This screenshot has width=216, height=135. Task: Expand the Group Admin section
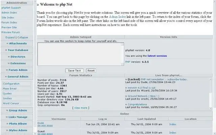(x=17, y=110)
